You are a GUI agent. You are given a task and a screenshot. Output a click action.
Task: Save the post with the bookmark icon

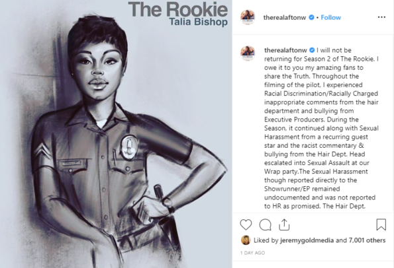click(x=381, y=224)
